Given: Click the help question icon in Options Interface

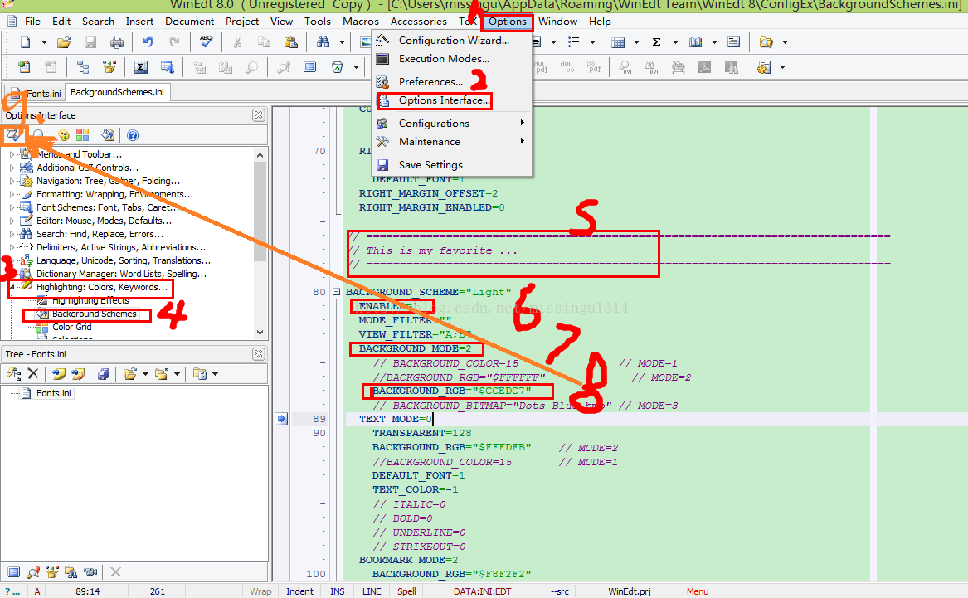Looking at the screenshot, I should [133, 135].
